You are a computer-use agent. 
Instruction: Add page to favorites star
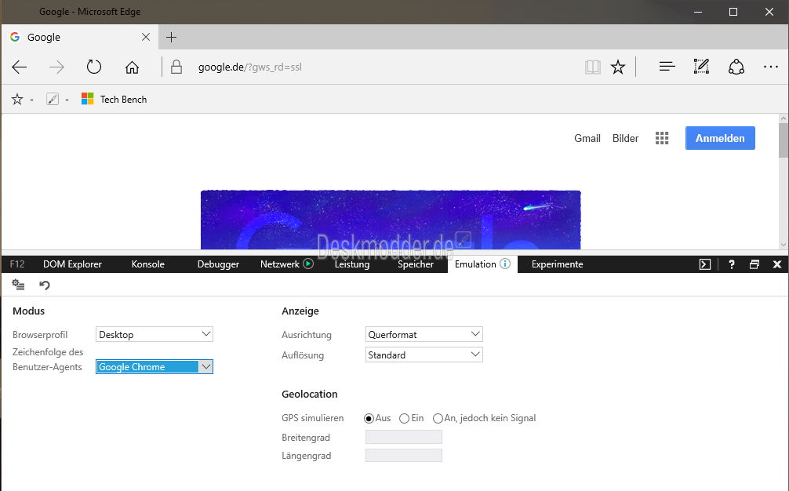tap(618, 67)
